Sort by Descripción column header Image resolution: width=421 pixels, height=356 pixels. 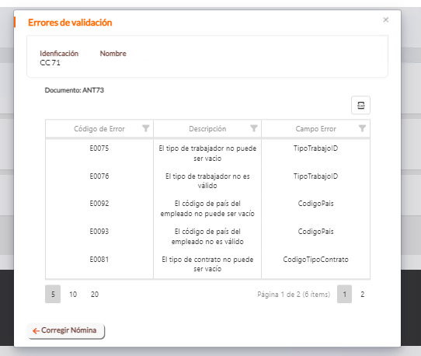coord(207,129)
